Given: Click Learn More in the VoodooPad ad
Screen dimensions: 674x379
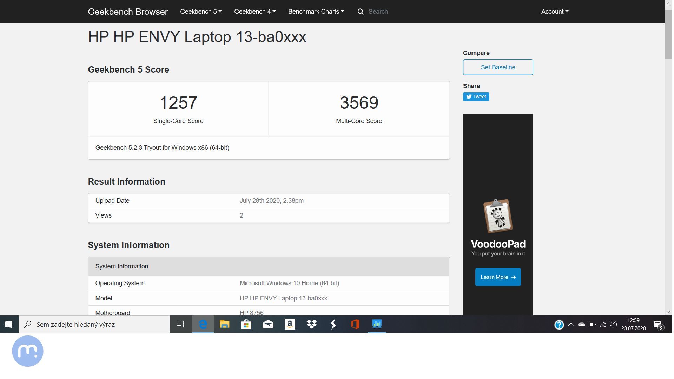Looking at the screenshot, I should click(x=498, y=277).
